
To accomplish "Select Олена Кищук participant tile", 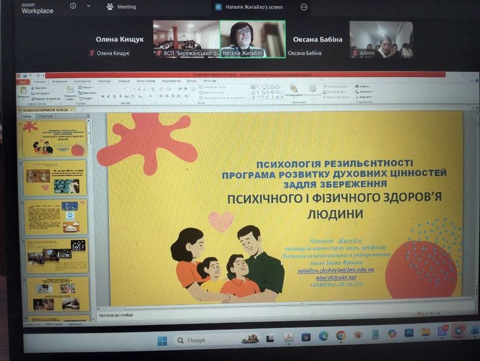I will (120, 39).
